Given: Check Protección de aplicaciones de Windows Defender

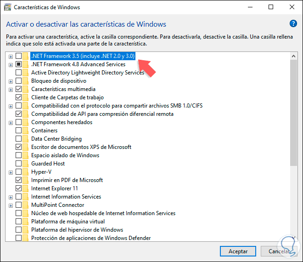Looking at the screenshot, I should point(18,238).
